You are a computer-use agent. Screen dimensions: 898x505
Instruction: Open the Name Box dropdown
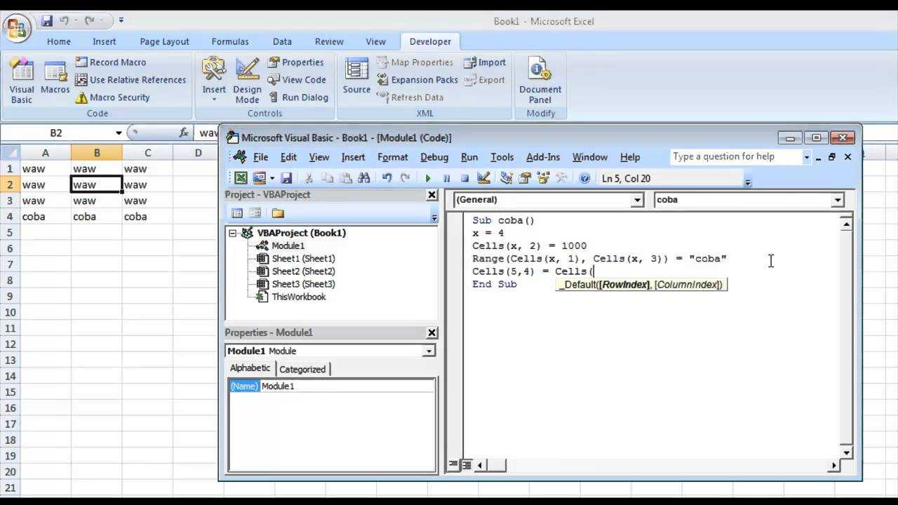(119, 133)
